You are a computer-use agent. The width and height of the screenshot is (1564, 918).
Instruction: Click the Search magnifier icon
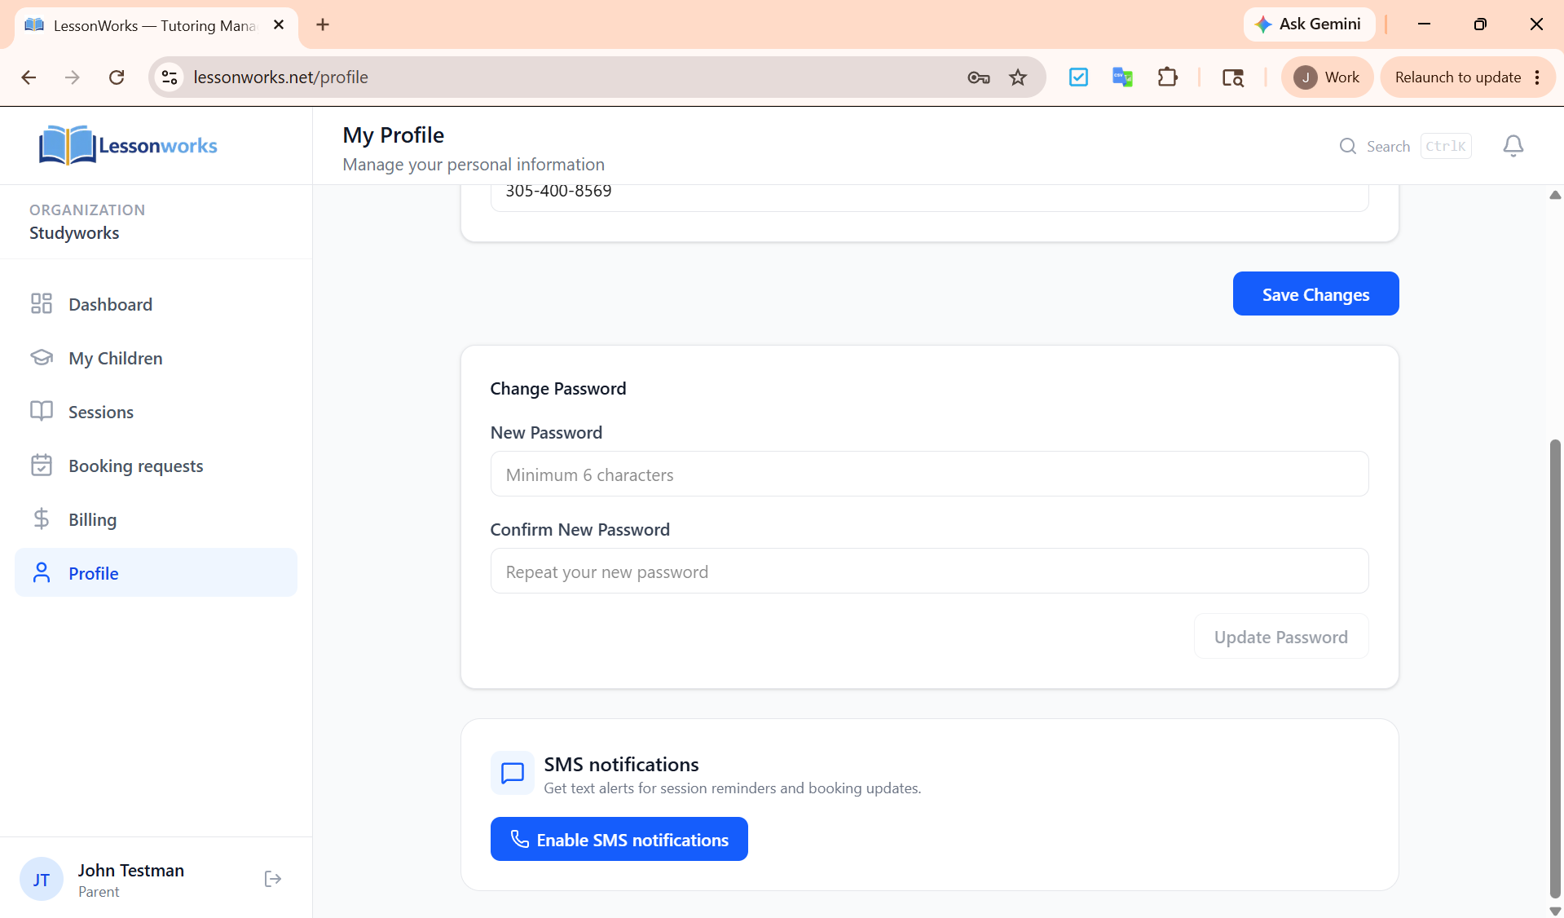click(1348, 146)
